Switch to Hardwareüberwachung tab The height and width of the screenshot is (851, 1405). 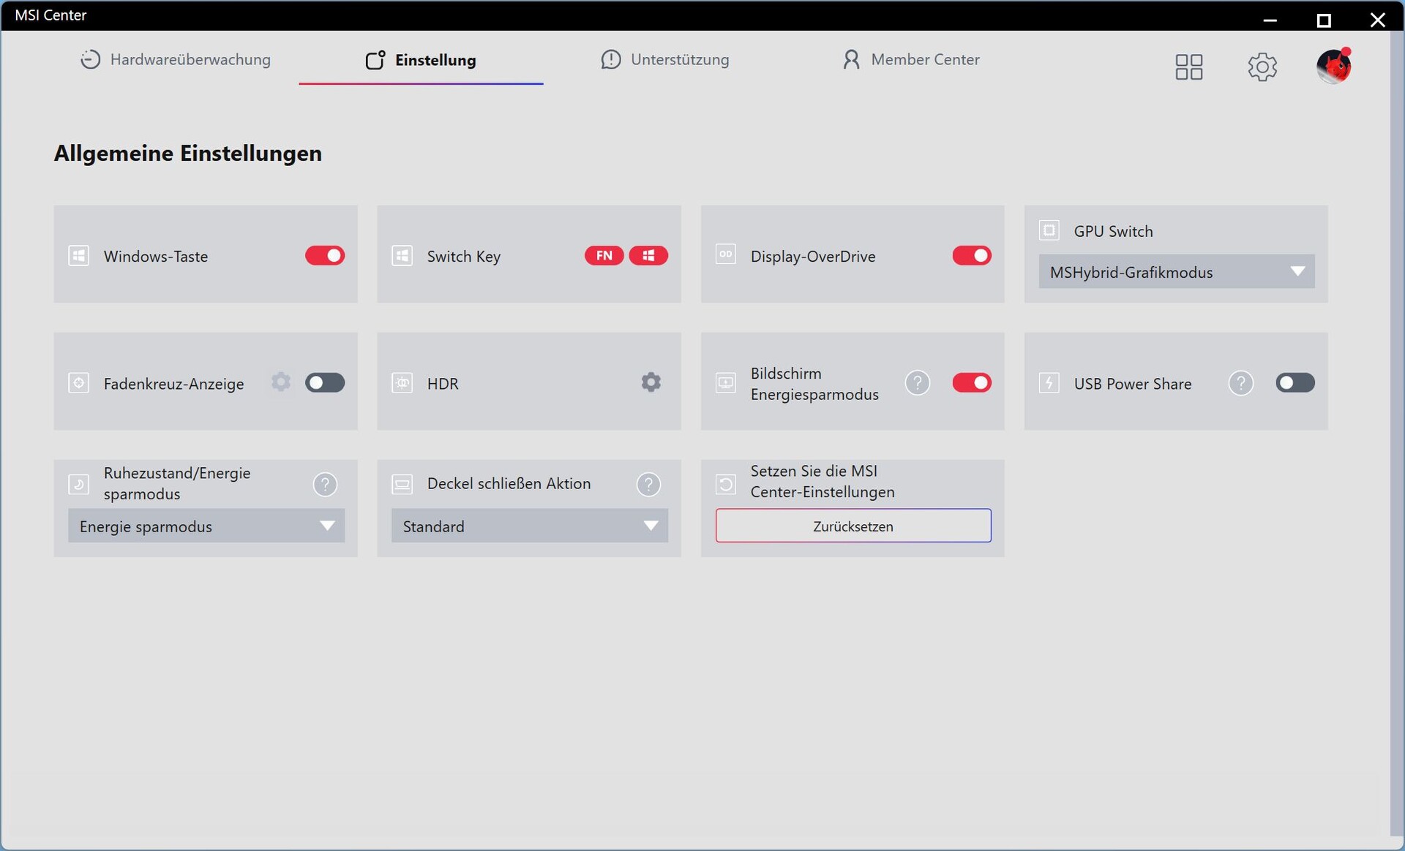pos(176,60)
